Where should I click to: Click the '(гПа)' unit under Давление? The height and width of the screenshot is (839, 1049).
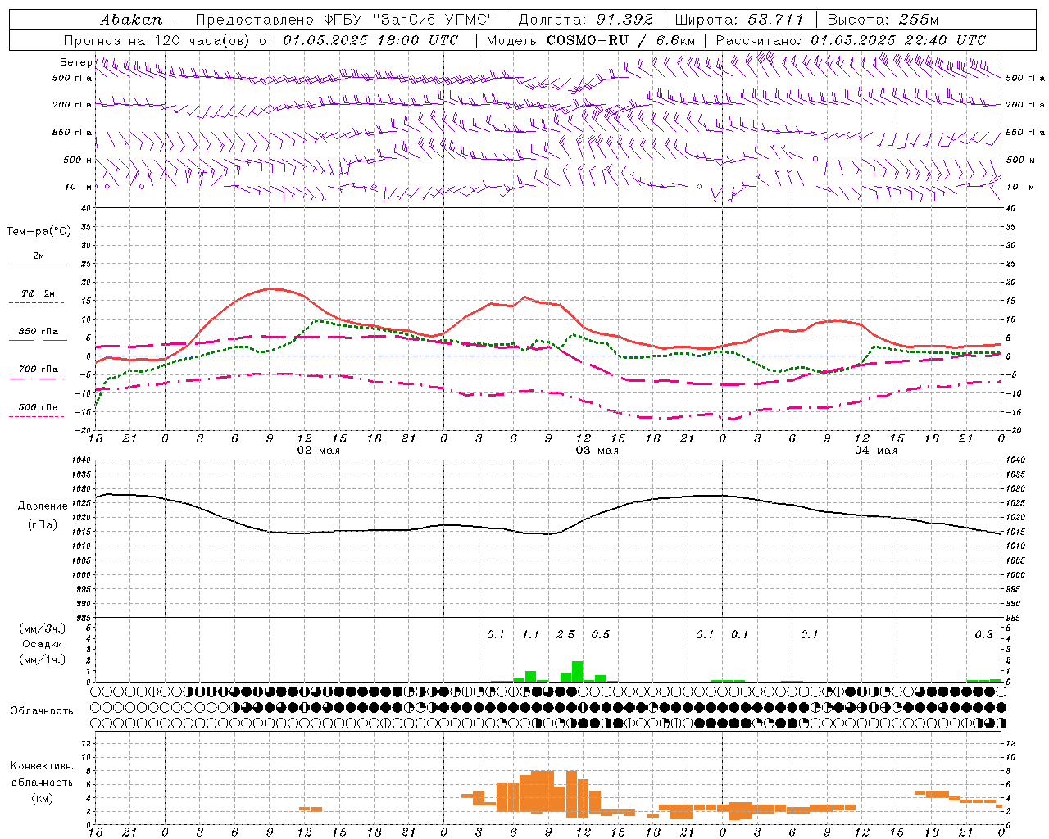pos(43,524)
